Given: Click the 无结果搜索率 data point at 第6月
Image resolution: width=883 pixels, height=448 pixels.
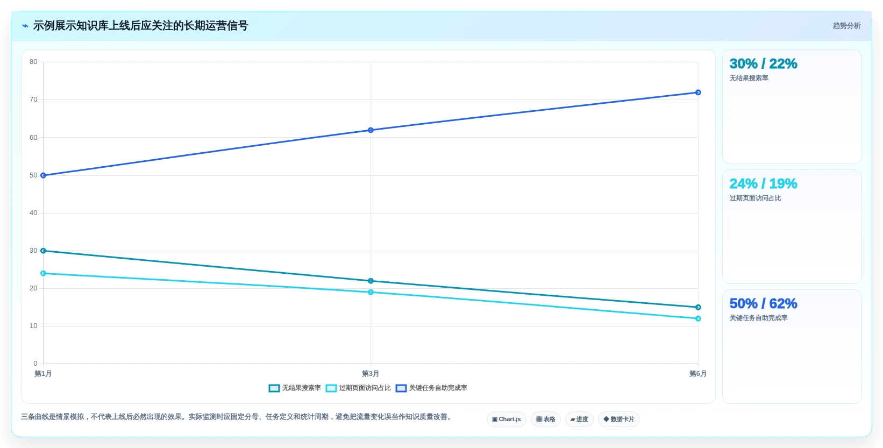Looking at the screenshot, I should (698, 308).
